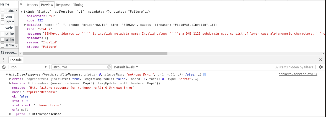The width and height of the screenshot is (326, 117).
Task: Expand the error ProgressEvent entry
Action: click(x=10, y=79)
